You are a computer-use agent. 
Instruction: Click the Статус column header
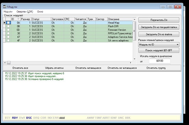pos(41,19)
